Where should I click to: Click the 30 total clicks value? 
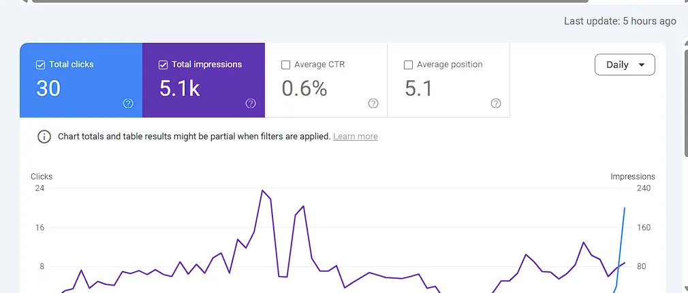pyautogui.click(x=48, y=88)
